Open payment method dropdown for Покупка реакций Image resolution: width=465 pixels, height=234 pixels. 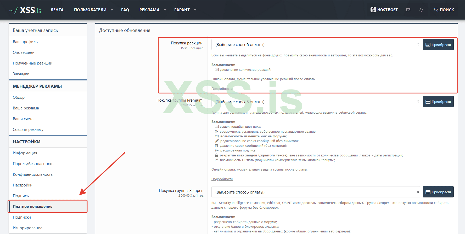tap(316, 45)
